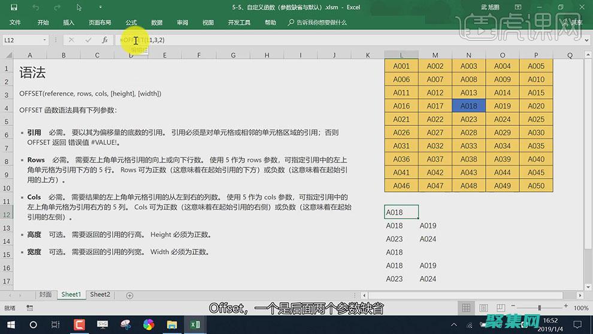Viewport: 593px width, 334px height.
Task: Add a new sheet with plus icon
Action: [130, 296]
